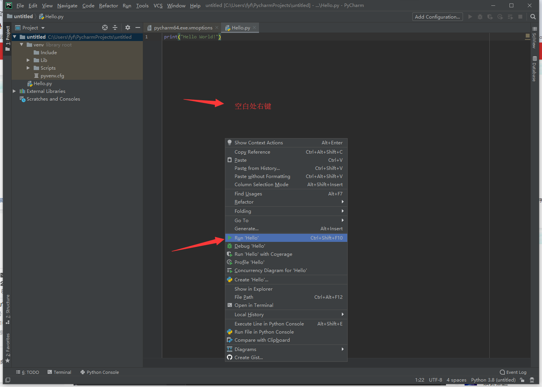
Task: Click the Debug bug toolbar icon
Action: (480, 17)
